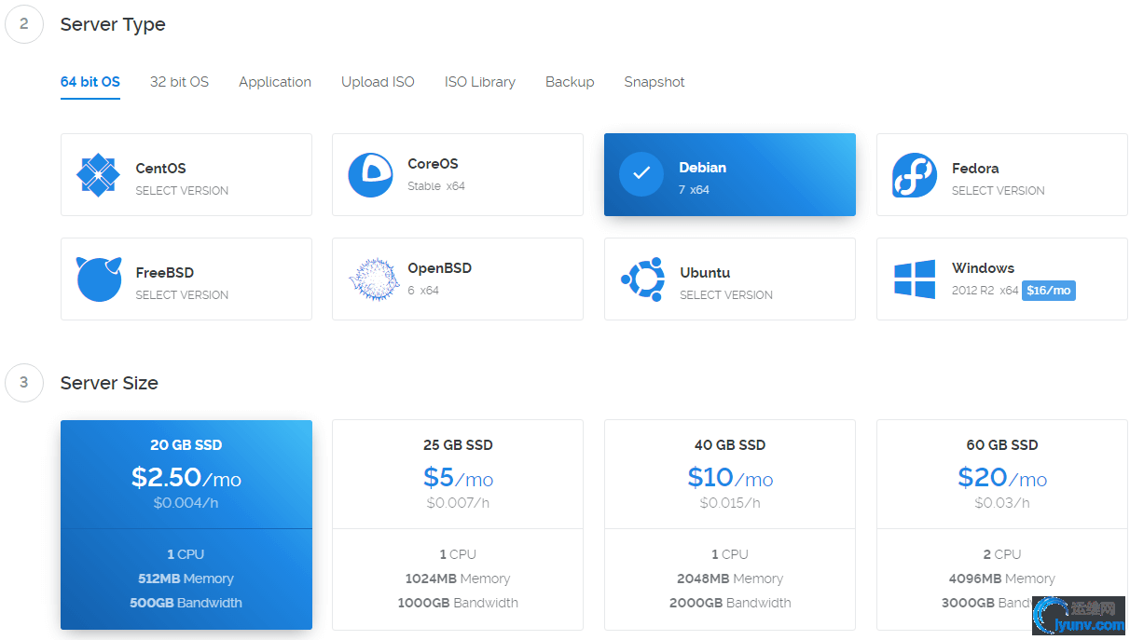Click the '500GB Bandwidth' spec text
This screenshot has height=640, width=1130.
click(x=186, y=603)
